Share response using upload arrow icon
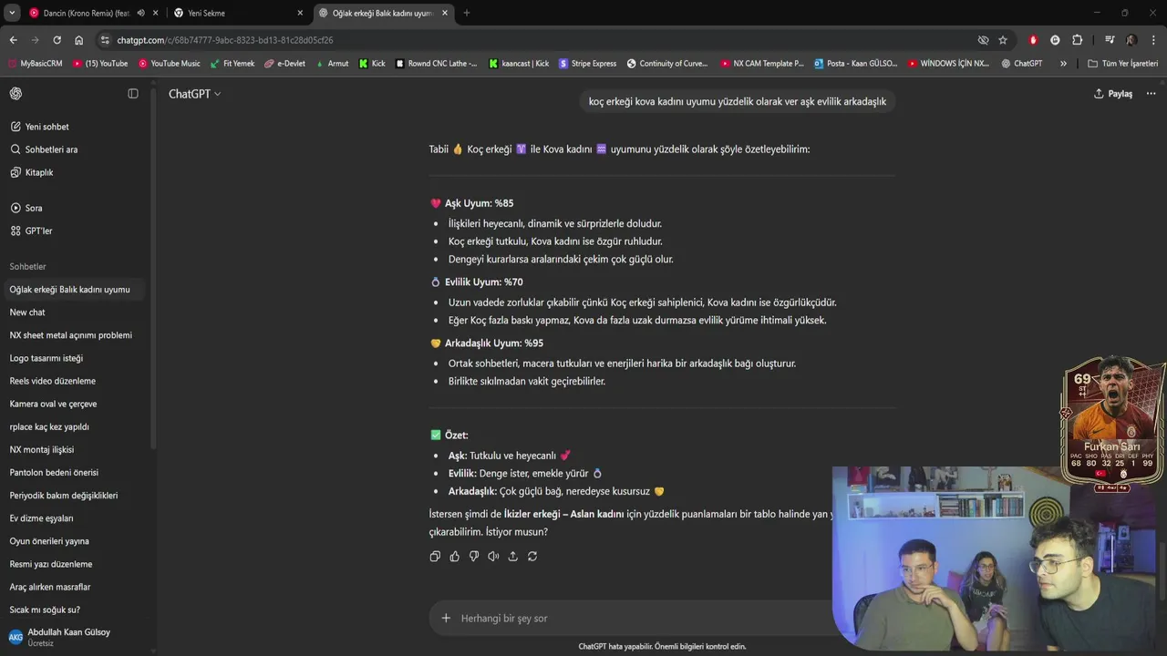Viewport: 1167px width, 656px height. pyautogui.click(x=512, y=556)
